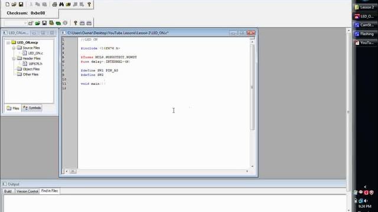Minimize the LED_ON.c editor window
The image size is (378, 212).
point(233,33)
